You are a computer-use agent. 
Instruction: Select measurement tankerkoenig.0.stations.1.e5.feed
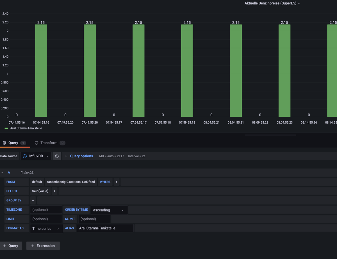(x=71, y=182)
